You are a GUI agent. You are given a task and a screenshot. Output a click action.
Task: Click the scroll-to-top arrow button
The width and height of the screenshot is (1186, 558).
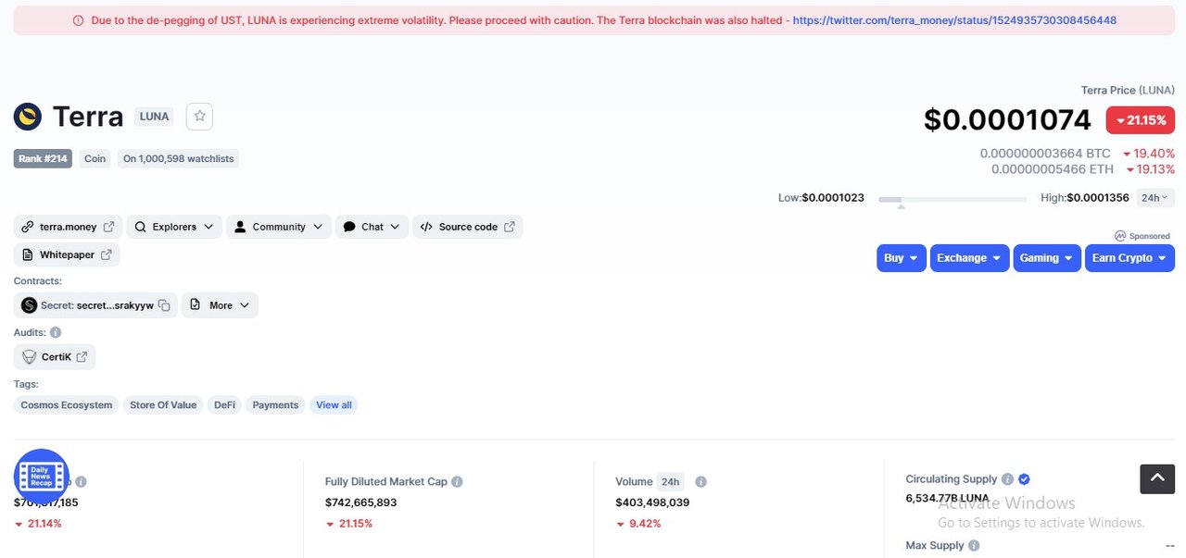click(1157, 478)
